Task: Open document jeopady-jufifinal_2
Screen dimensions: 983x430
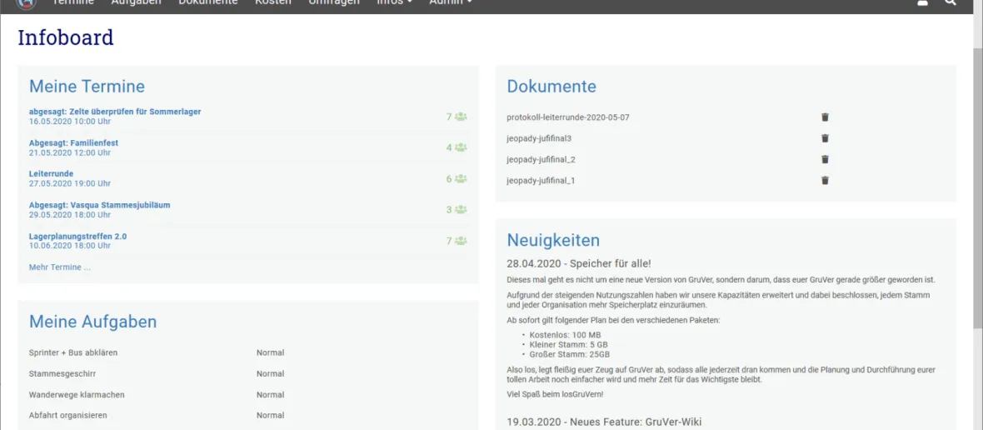Action: click(x=541, y=159)
